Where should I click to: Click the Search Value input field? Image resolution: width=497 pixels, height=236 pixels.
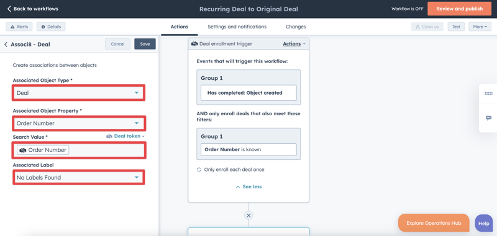click(79, 150)
